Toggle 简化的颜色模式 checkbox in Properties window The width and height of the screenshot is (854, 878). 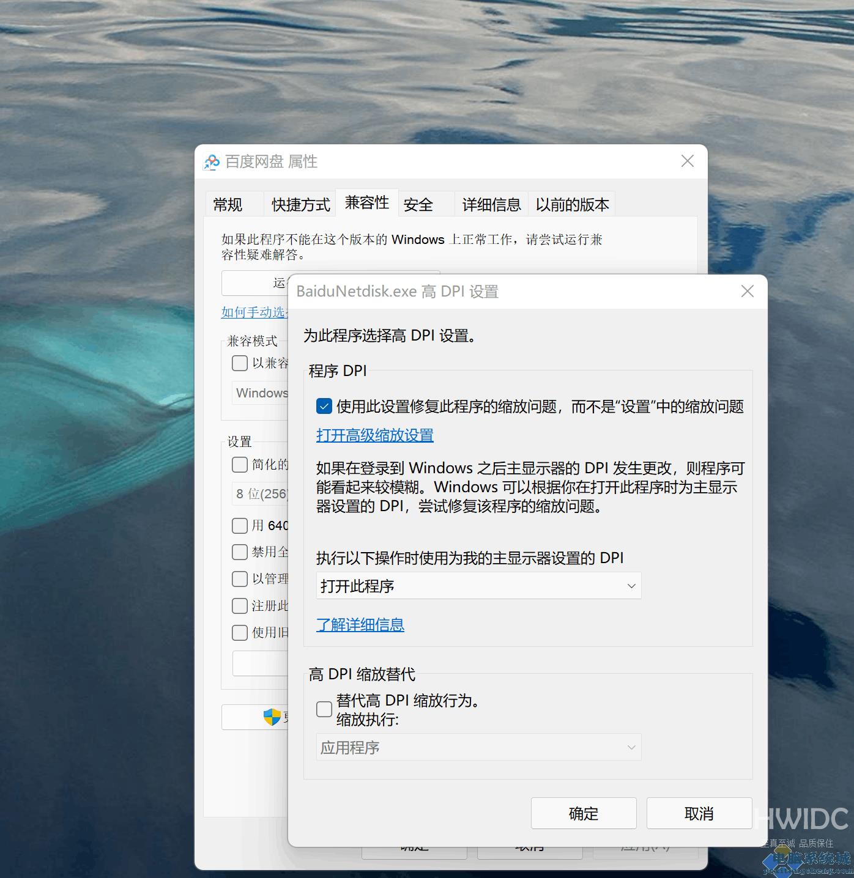(240, 465)
